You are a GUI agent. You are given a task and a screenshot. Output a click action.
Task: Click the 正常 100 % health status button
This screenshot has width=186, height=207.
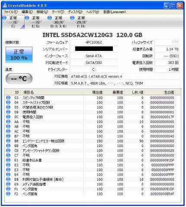19,55
